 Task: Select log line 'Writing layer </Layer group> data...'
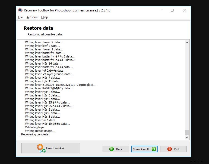click(x=49, y=74)
